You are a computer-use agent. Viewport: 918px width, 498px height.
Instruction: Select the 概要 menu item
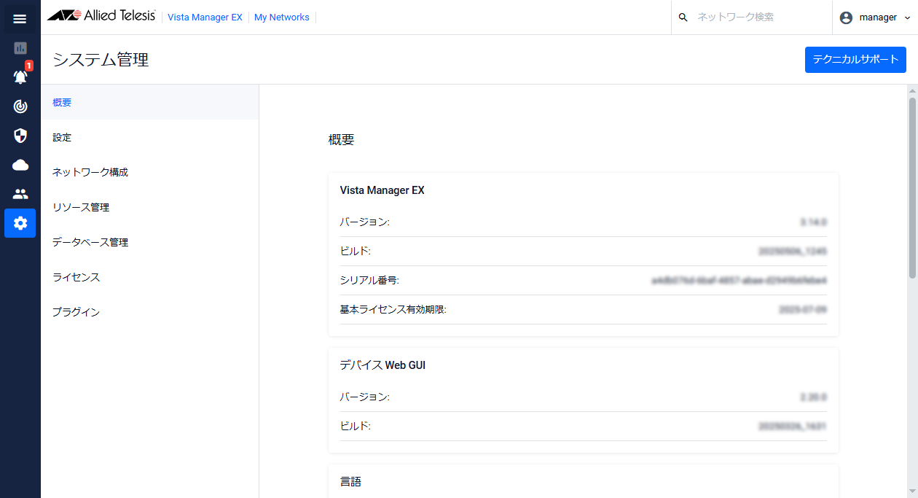pyautogui.click(x=149, y=102)
